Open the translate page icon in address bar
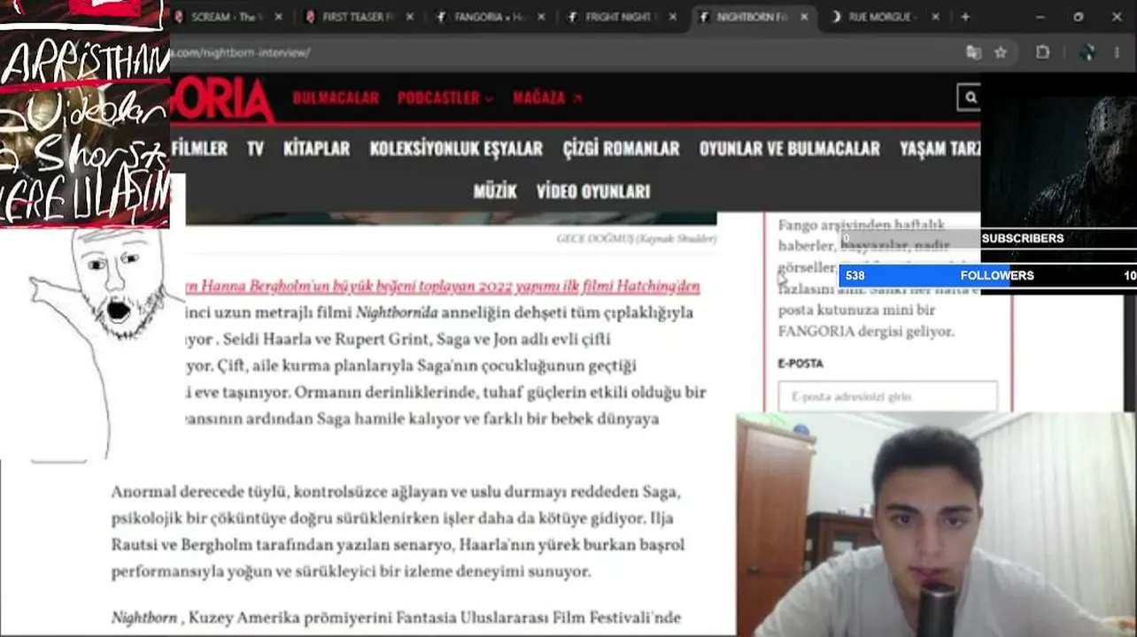The width and height of the screenshot is (1137, 637). (974, 52)
